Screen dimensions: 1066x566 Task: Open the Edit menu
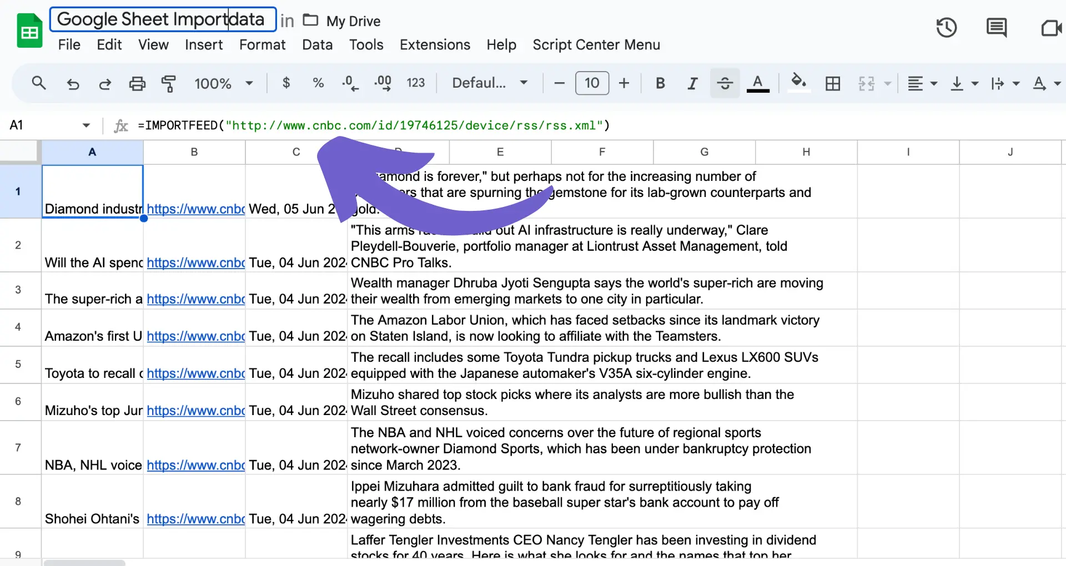point(109,44)
